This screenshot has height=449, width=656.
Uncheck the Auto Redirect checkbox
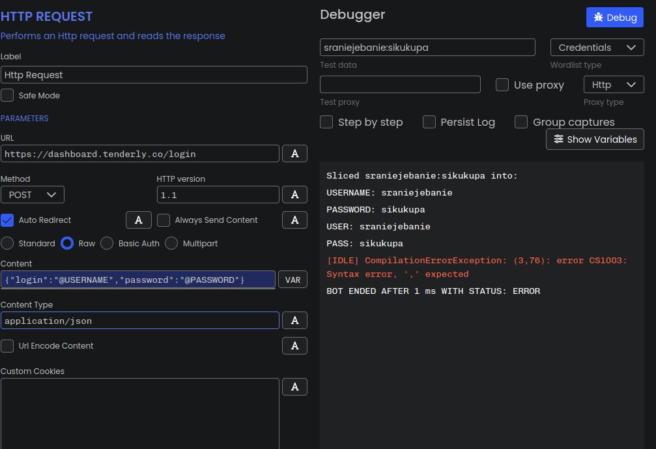pyautogui.click(x=7, y=220)
